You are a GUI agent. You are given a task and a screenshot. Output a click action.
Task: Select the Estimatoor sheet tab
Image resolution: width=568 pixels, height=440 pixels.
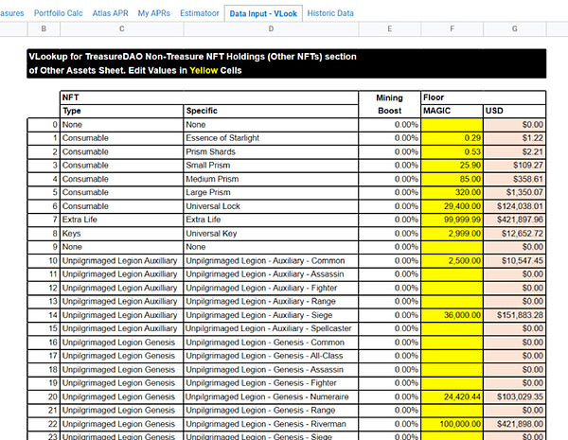tap(199, 13)
